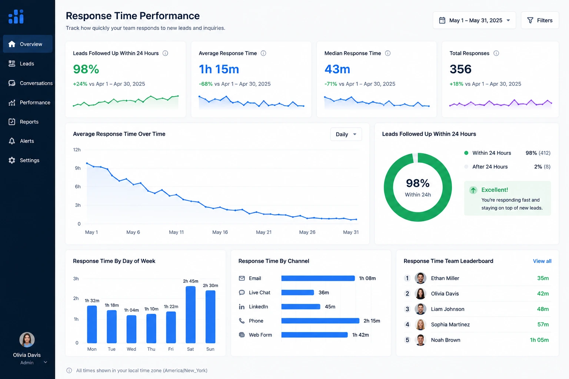The image size is (569, 379).
Task: Click the green Leads Followed Up sparkline
Action: (x=126, y=101)
